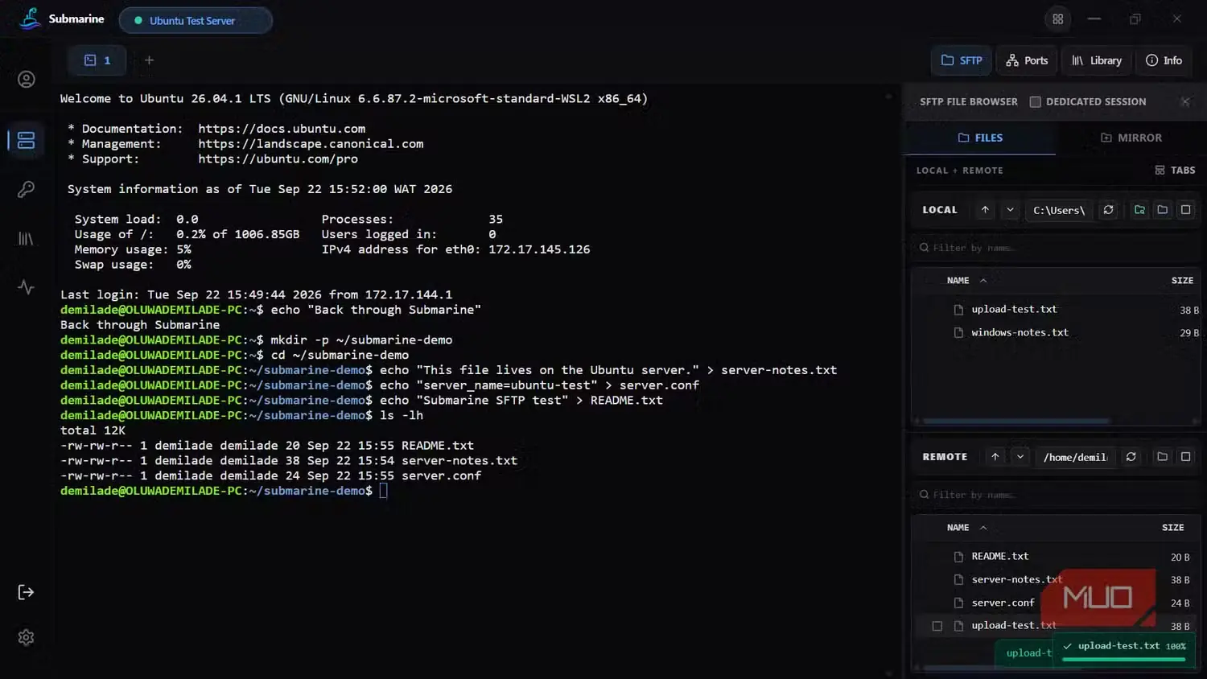
Task: Select terminal tab 1
Action: tap(97, 60)
